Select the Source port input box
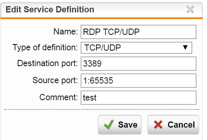This screenshot has width=207, height=140. click(138, 80)
